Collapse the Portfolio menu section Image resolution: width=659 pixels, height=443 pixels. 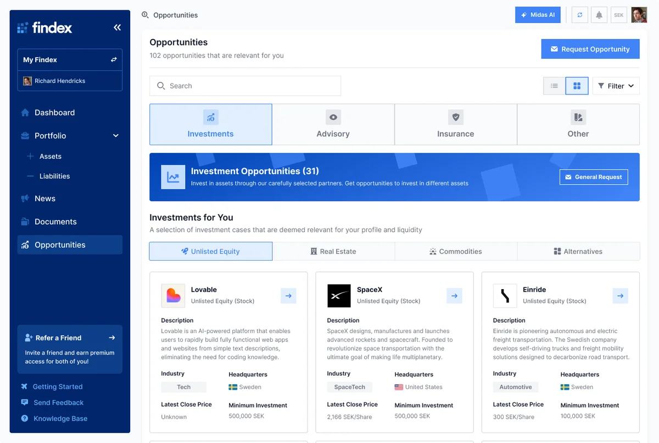tap(115, 135)
